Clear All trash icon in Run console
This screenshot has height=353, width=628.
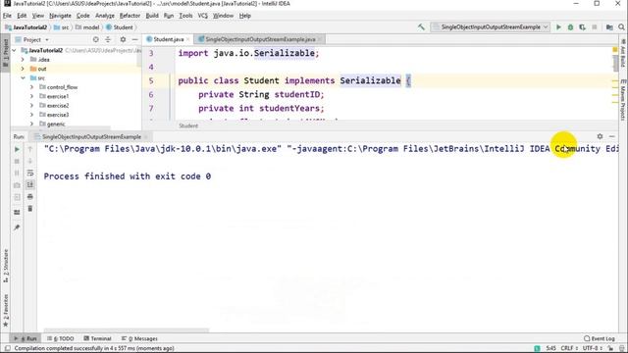coord(30,209)
